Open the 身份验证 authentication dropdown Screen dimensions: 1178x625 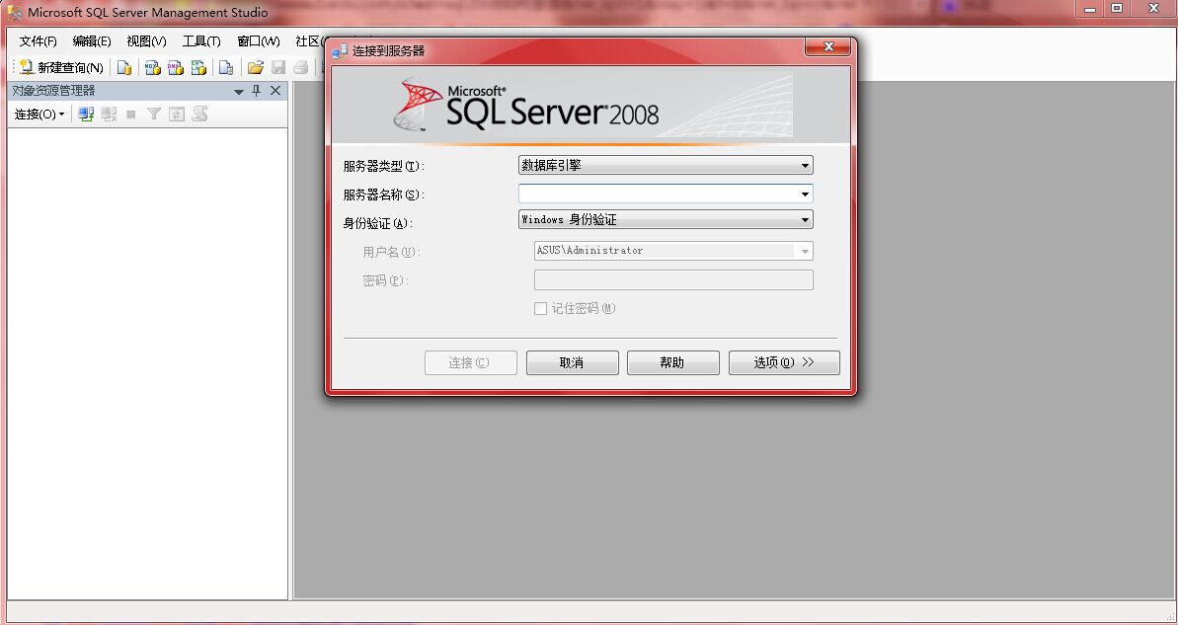pyautogui.click(x=804, y=219)
